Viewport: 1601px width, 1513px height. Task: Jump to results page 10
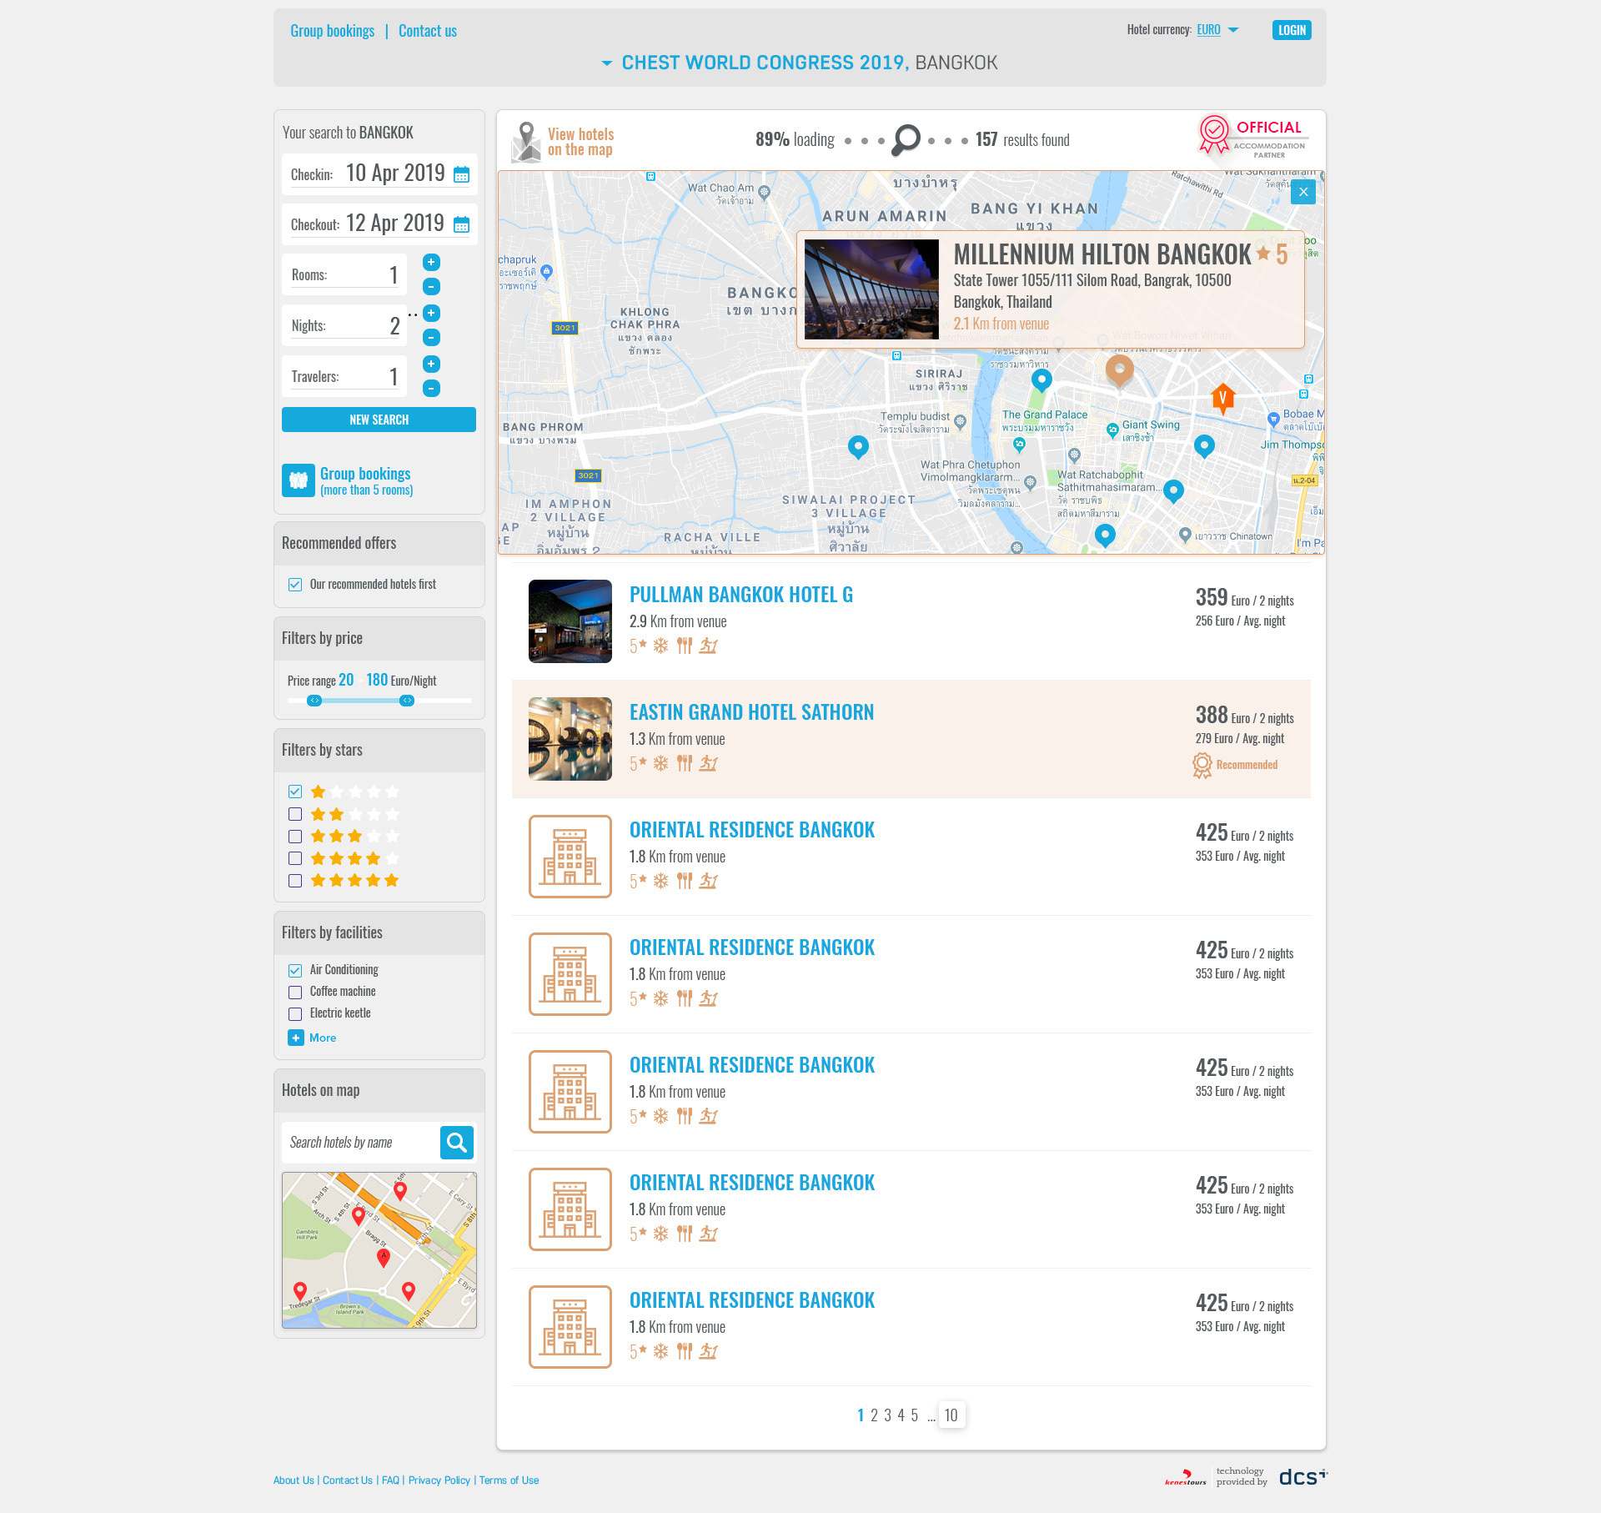coord(951,1415)
